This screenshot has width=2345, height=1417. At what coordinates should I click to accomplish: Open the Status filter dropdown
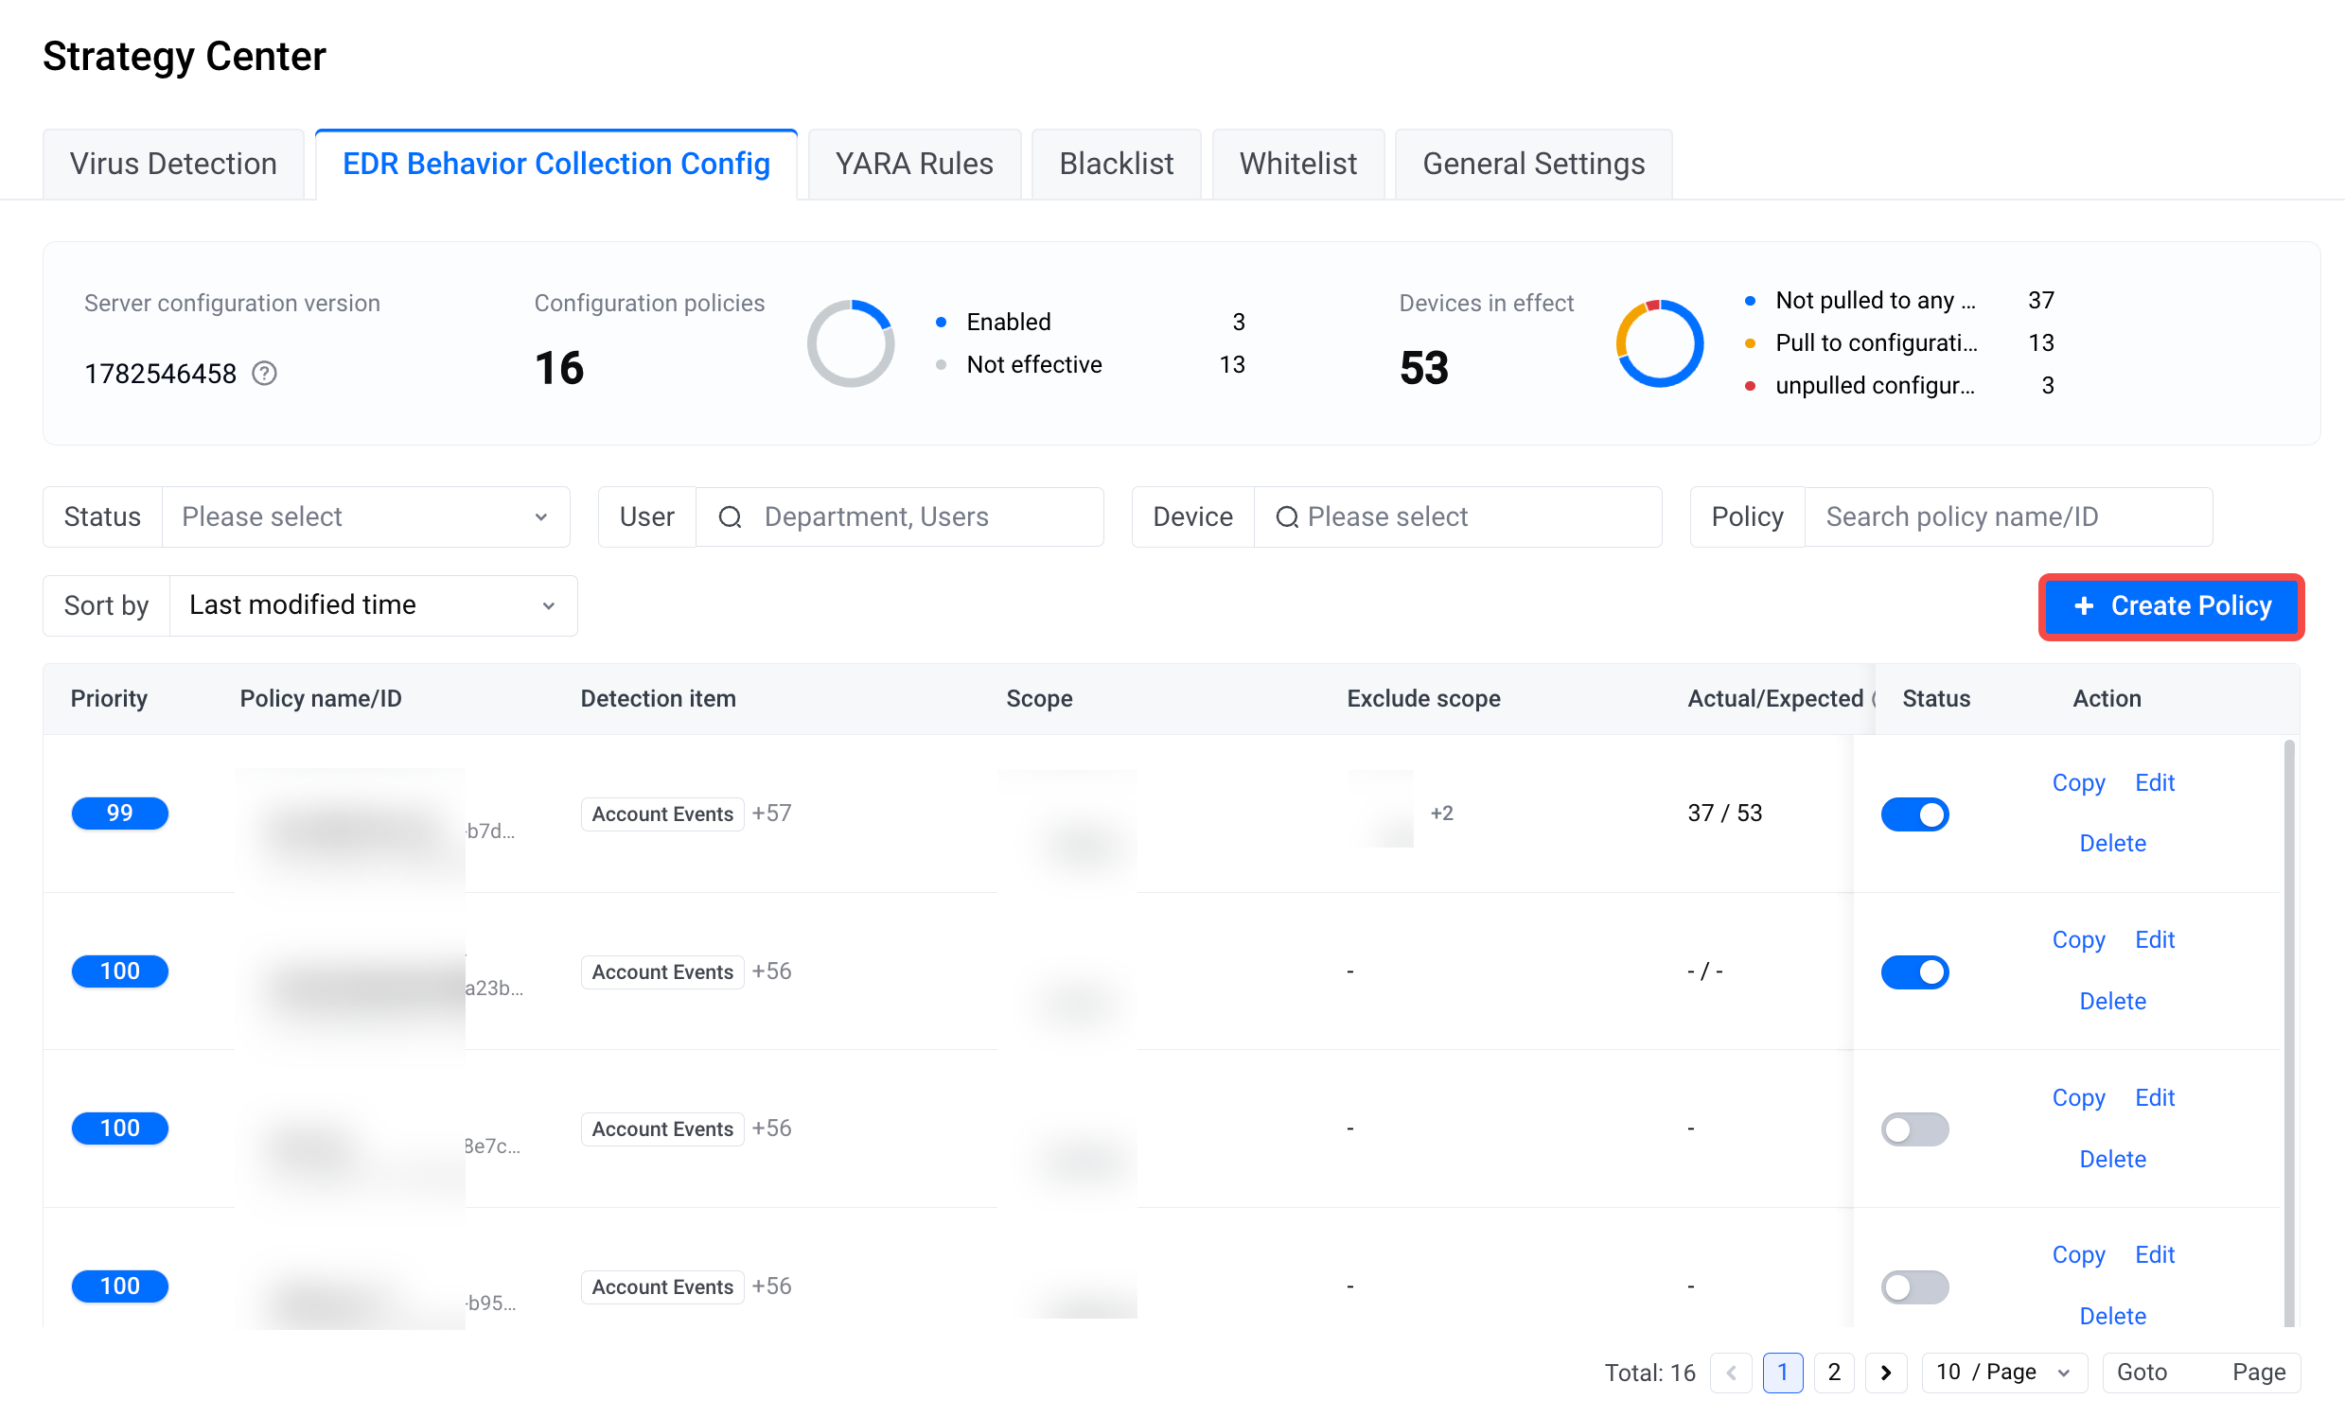point(365,517)
